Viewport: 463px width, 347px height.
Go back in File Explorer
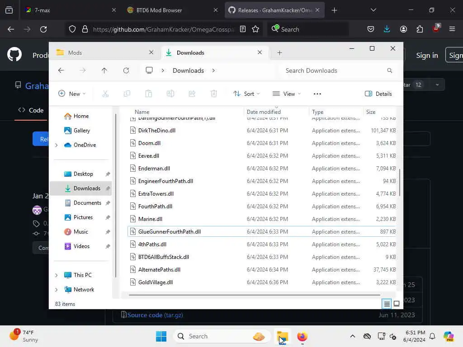pos(61,70)
